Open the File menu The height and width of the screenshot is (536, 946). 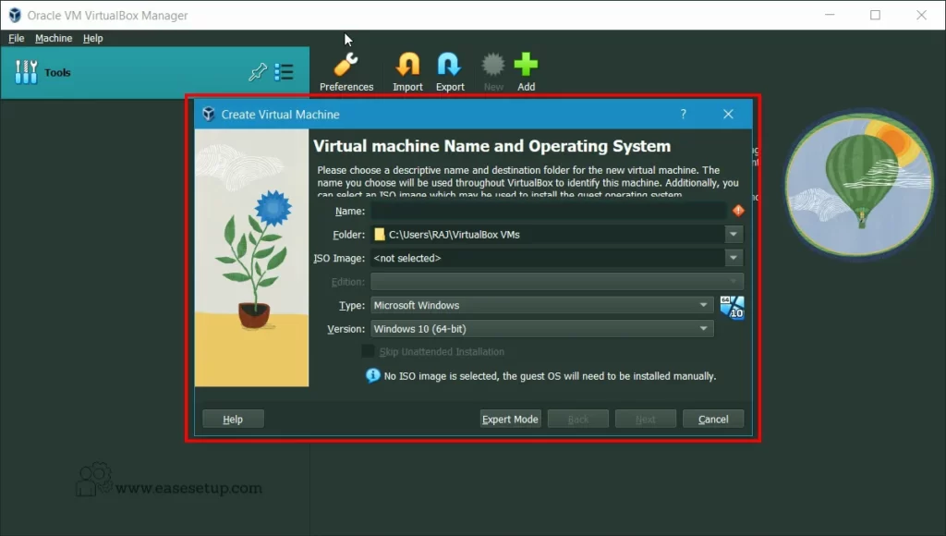point(17,38)
